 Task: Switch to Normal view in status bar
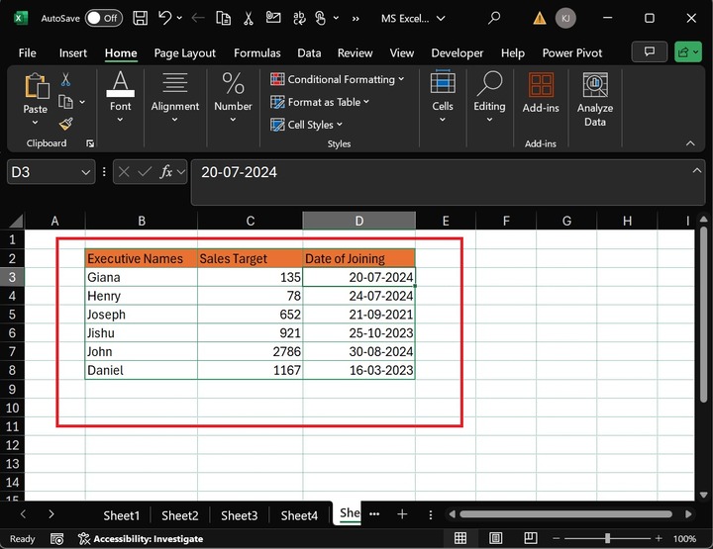pos(460,538)
